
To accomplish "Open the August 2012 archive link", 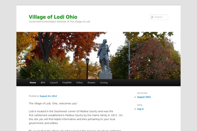I will [x=144, y=97].
